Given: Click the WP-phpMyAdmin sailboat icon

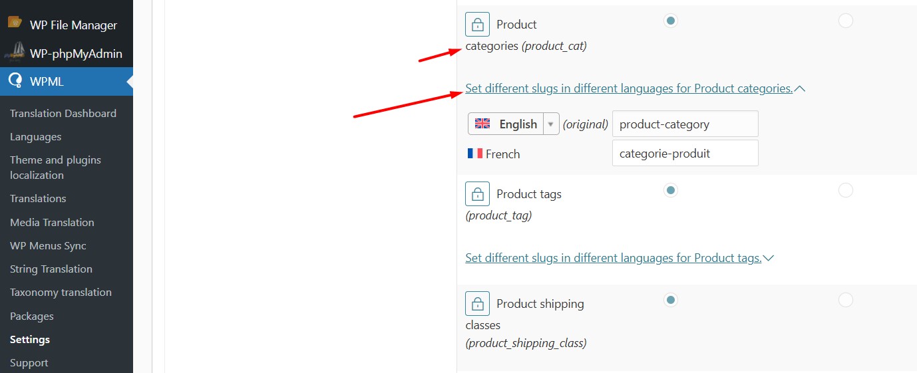Looking at the screenshot, I should 15,53.
